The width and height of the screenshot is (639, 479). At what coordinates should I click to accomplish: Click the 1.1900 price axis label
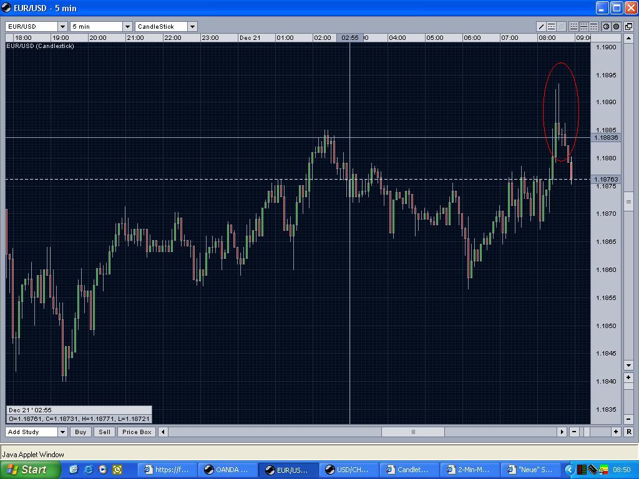click(x=606, y=47)
